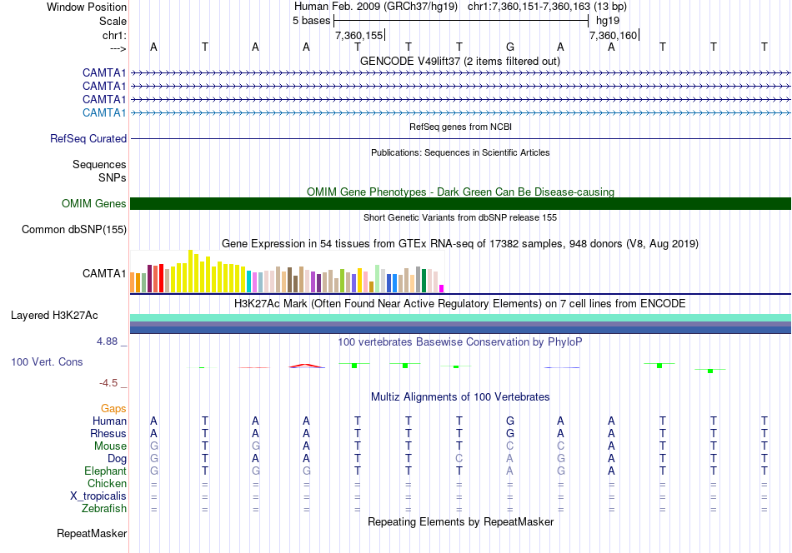Open the RepeatMasker track label

(92, 533)
